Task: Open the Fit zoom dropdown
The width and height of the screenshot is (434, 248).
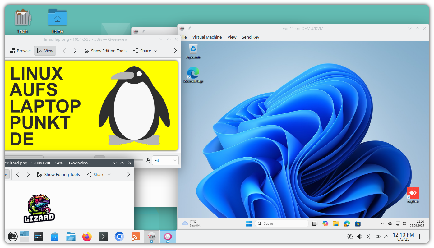Action: click(165, 160)
